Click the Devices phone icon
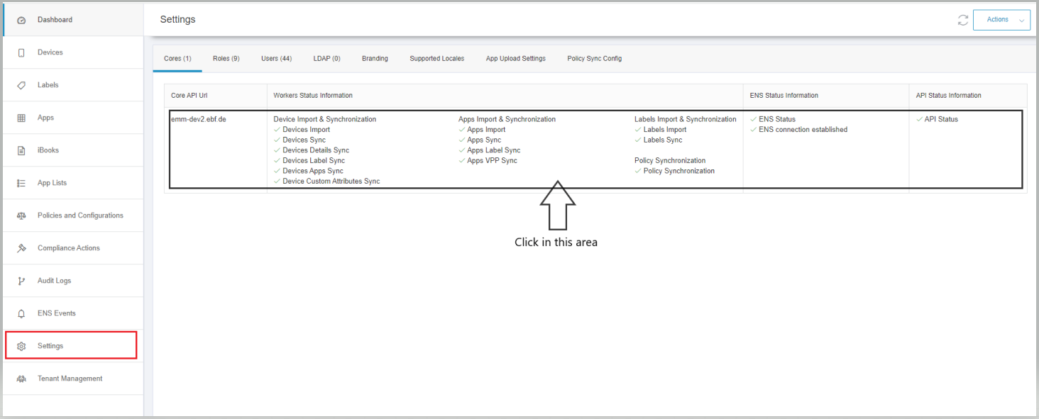 (21, 52)
